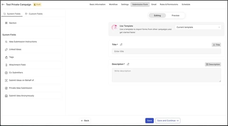
Task: Click Save and Continue
Action: (x=168, y=121)
